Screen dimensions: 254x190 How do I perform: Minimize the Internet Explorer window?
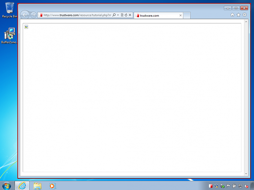[x=228, y=8]
